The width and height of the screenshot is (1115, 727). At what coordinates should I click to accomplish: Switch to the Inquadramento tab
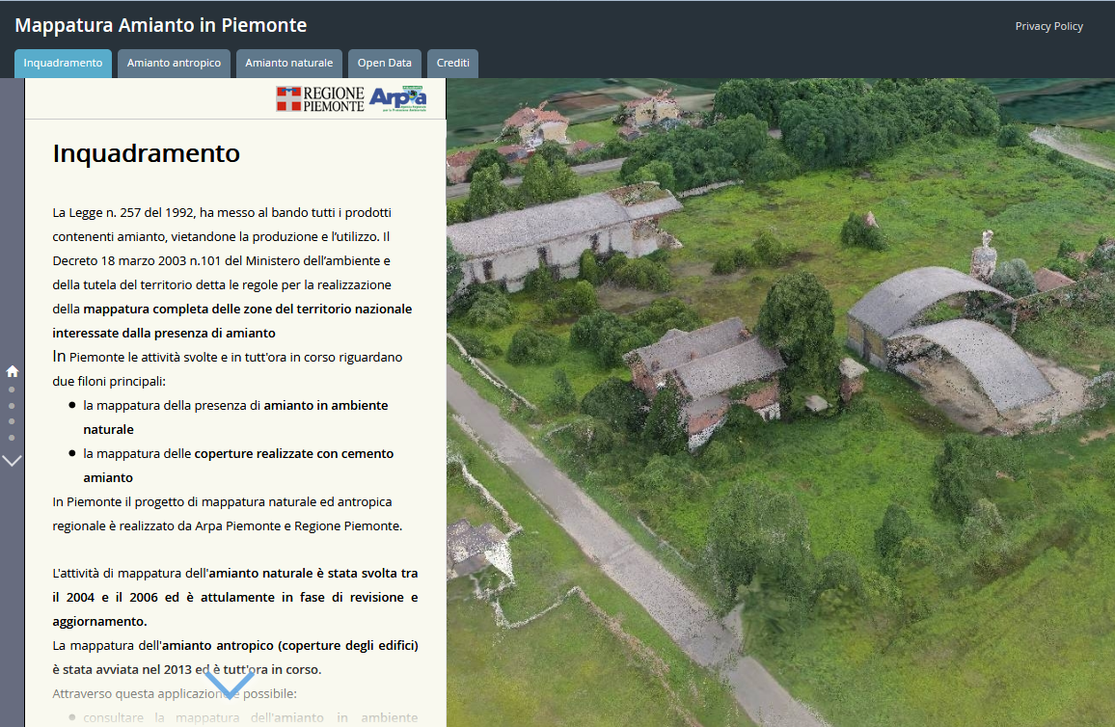[x=63, y=64]
